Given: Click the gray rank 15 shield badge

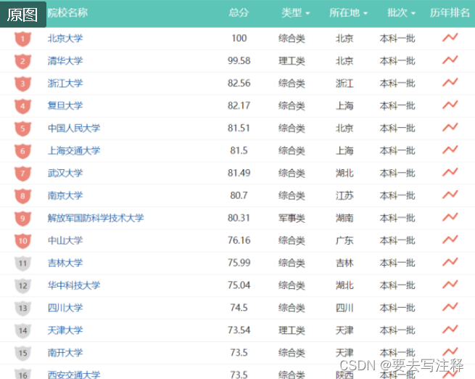Looking at the screenshot, I should coord(22,353).
